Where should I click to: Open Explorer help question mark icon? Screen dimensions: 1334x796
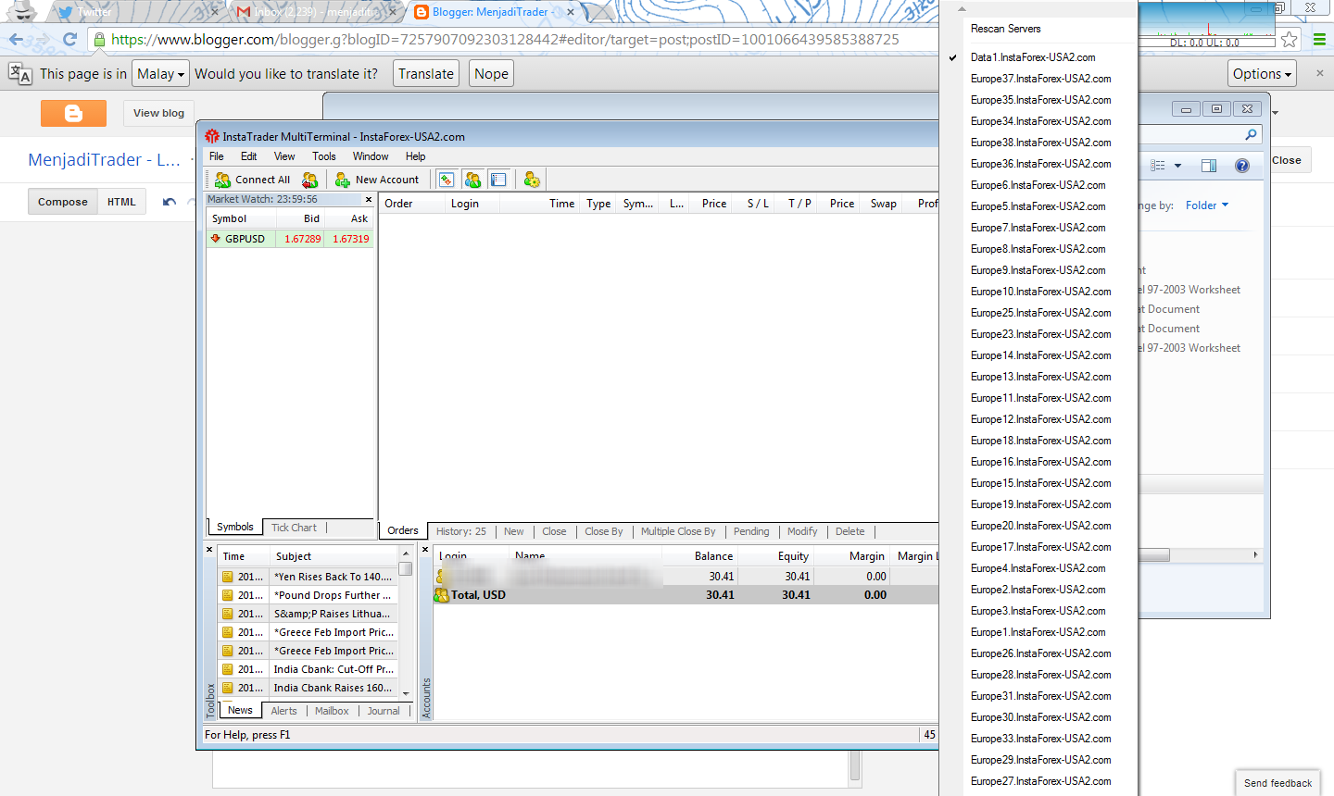(x=1242, y=166)
